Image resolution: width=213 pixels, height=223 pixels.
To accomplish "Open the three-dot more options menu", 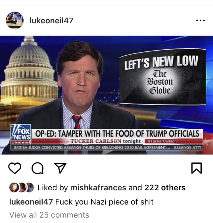I will coord(201,20).
